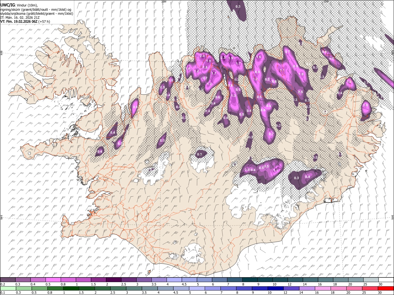Viewport: 394px width, 295px height.
Task: Select the 'Vindur (10m)' header text
Action: pyautogui.click(x=27, y=5)
